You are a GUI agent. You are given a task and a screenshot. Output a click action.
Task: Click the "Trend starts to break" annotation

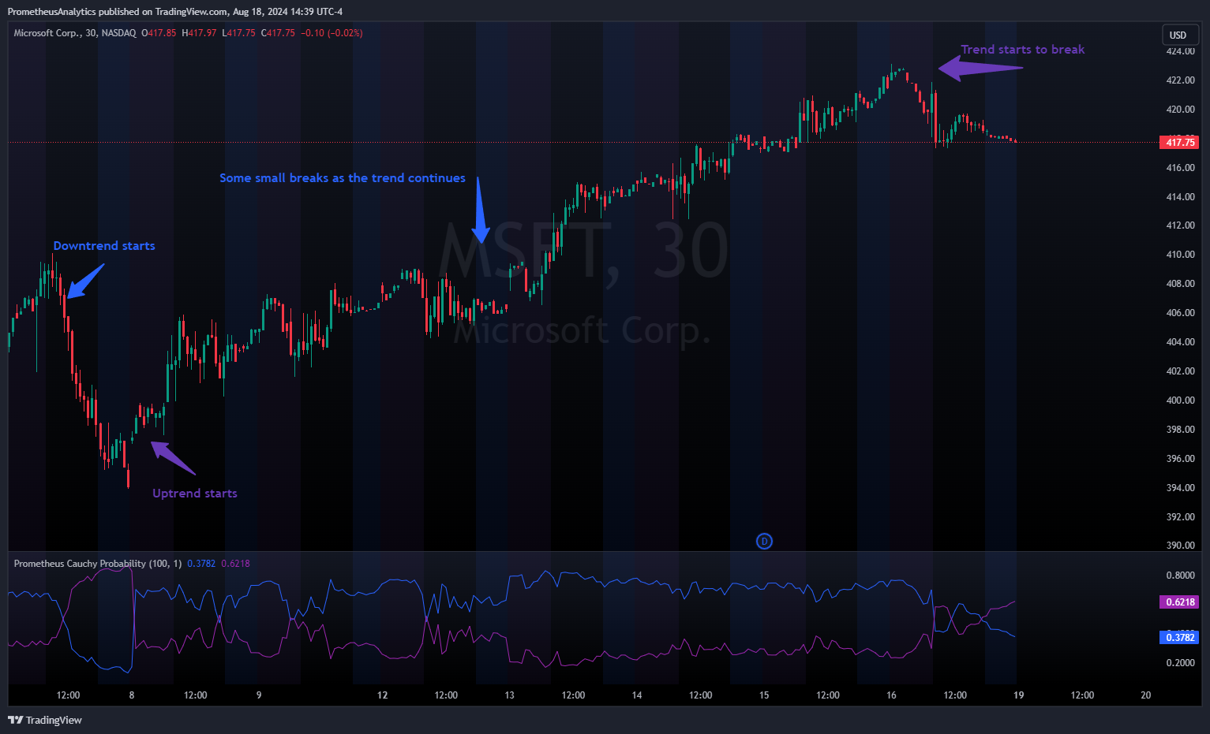click(1023, 50)
